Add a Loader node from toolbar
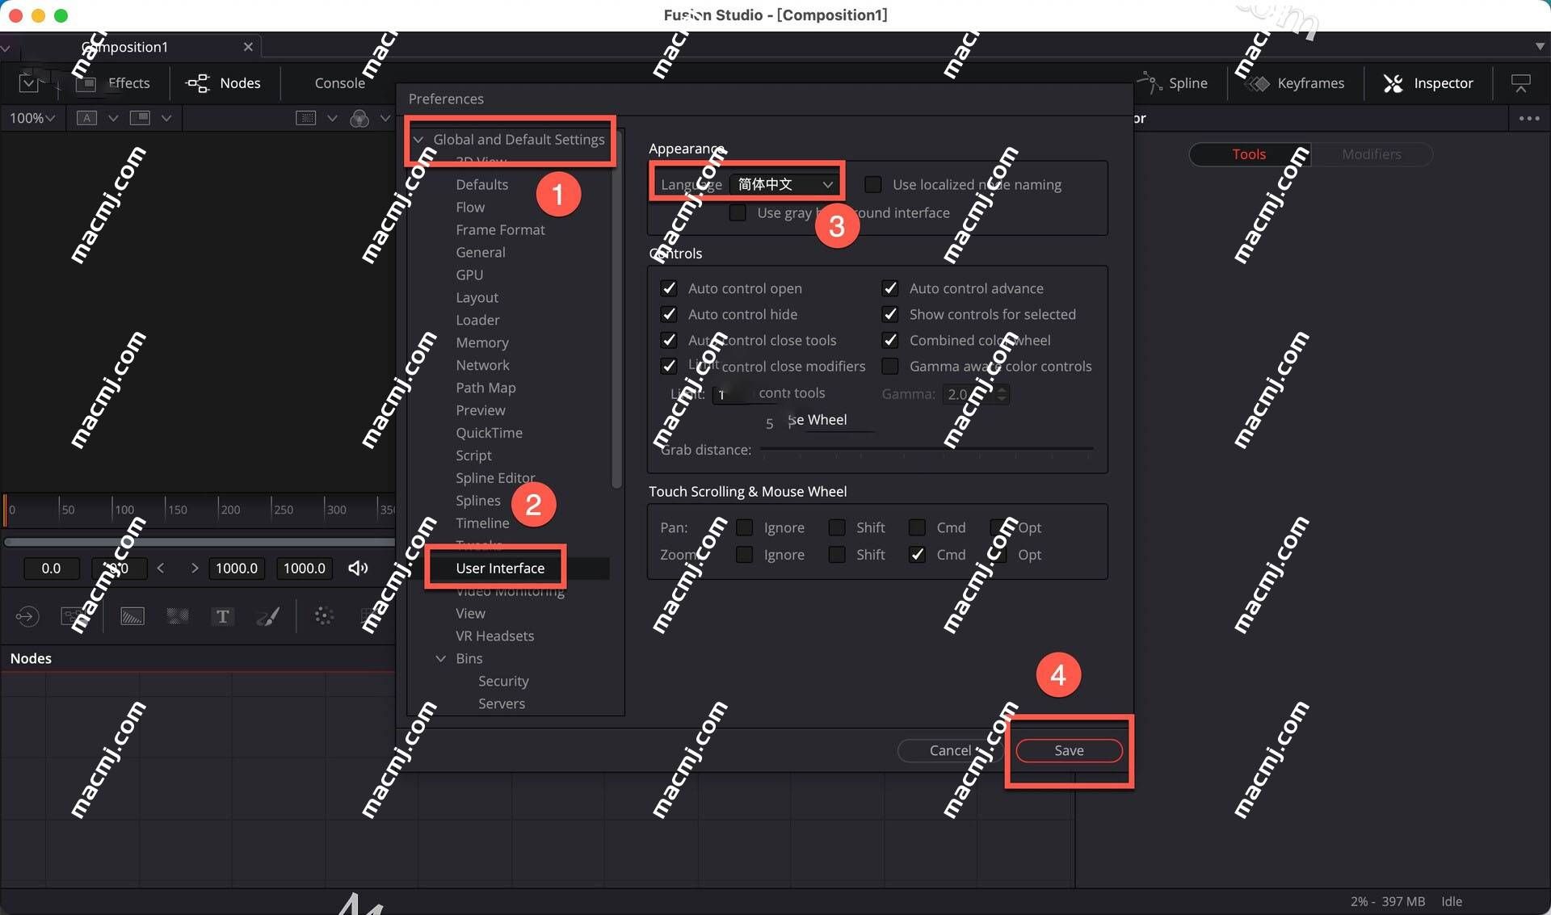The image size is (1551, 915). 27,617
